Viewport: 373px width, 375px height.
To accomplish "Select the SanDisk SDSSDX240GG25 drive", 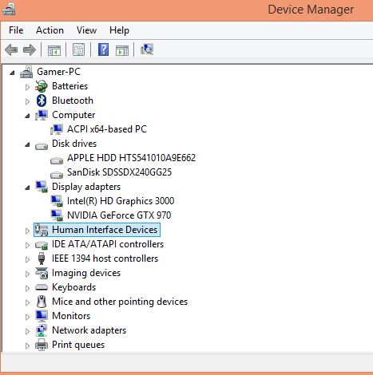I will point(119,172).
